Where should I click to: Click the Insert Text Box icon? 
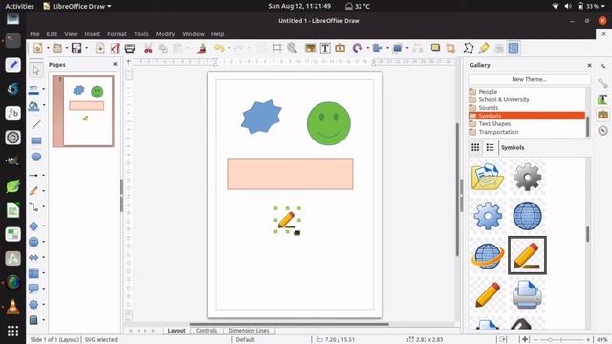pyautogui.click(x=325, y=48)
